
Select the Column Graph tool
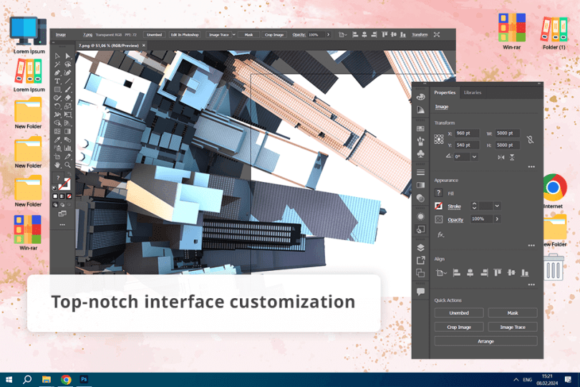coord(68,148)
